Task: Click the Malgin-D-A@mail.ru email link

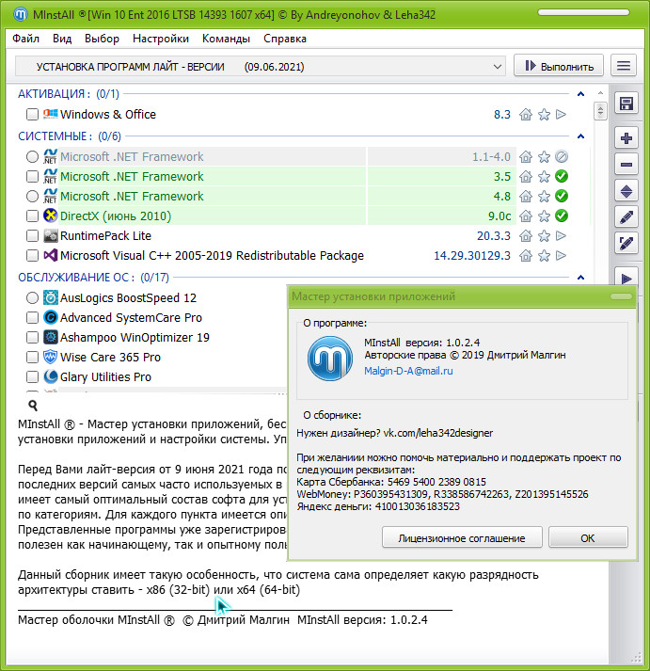Action: 408,372
